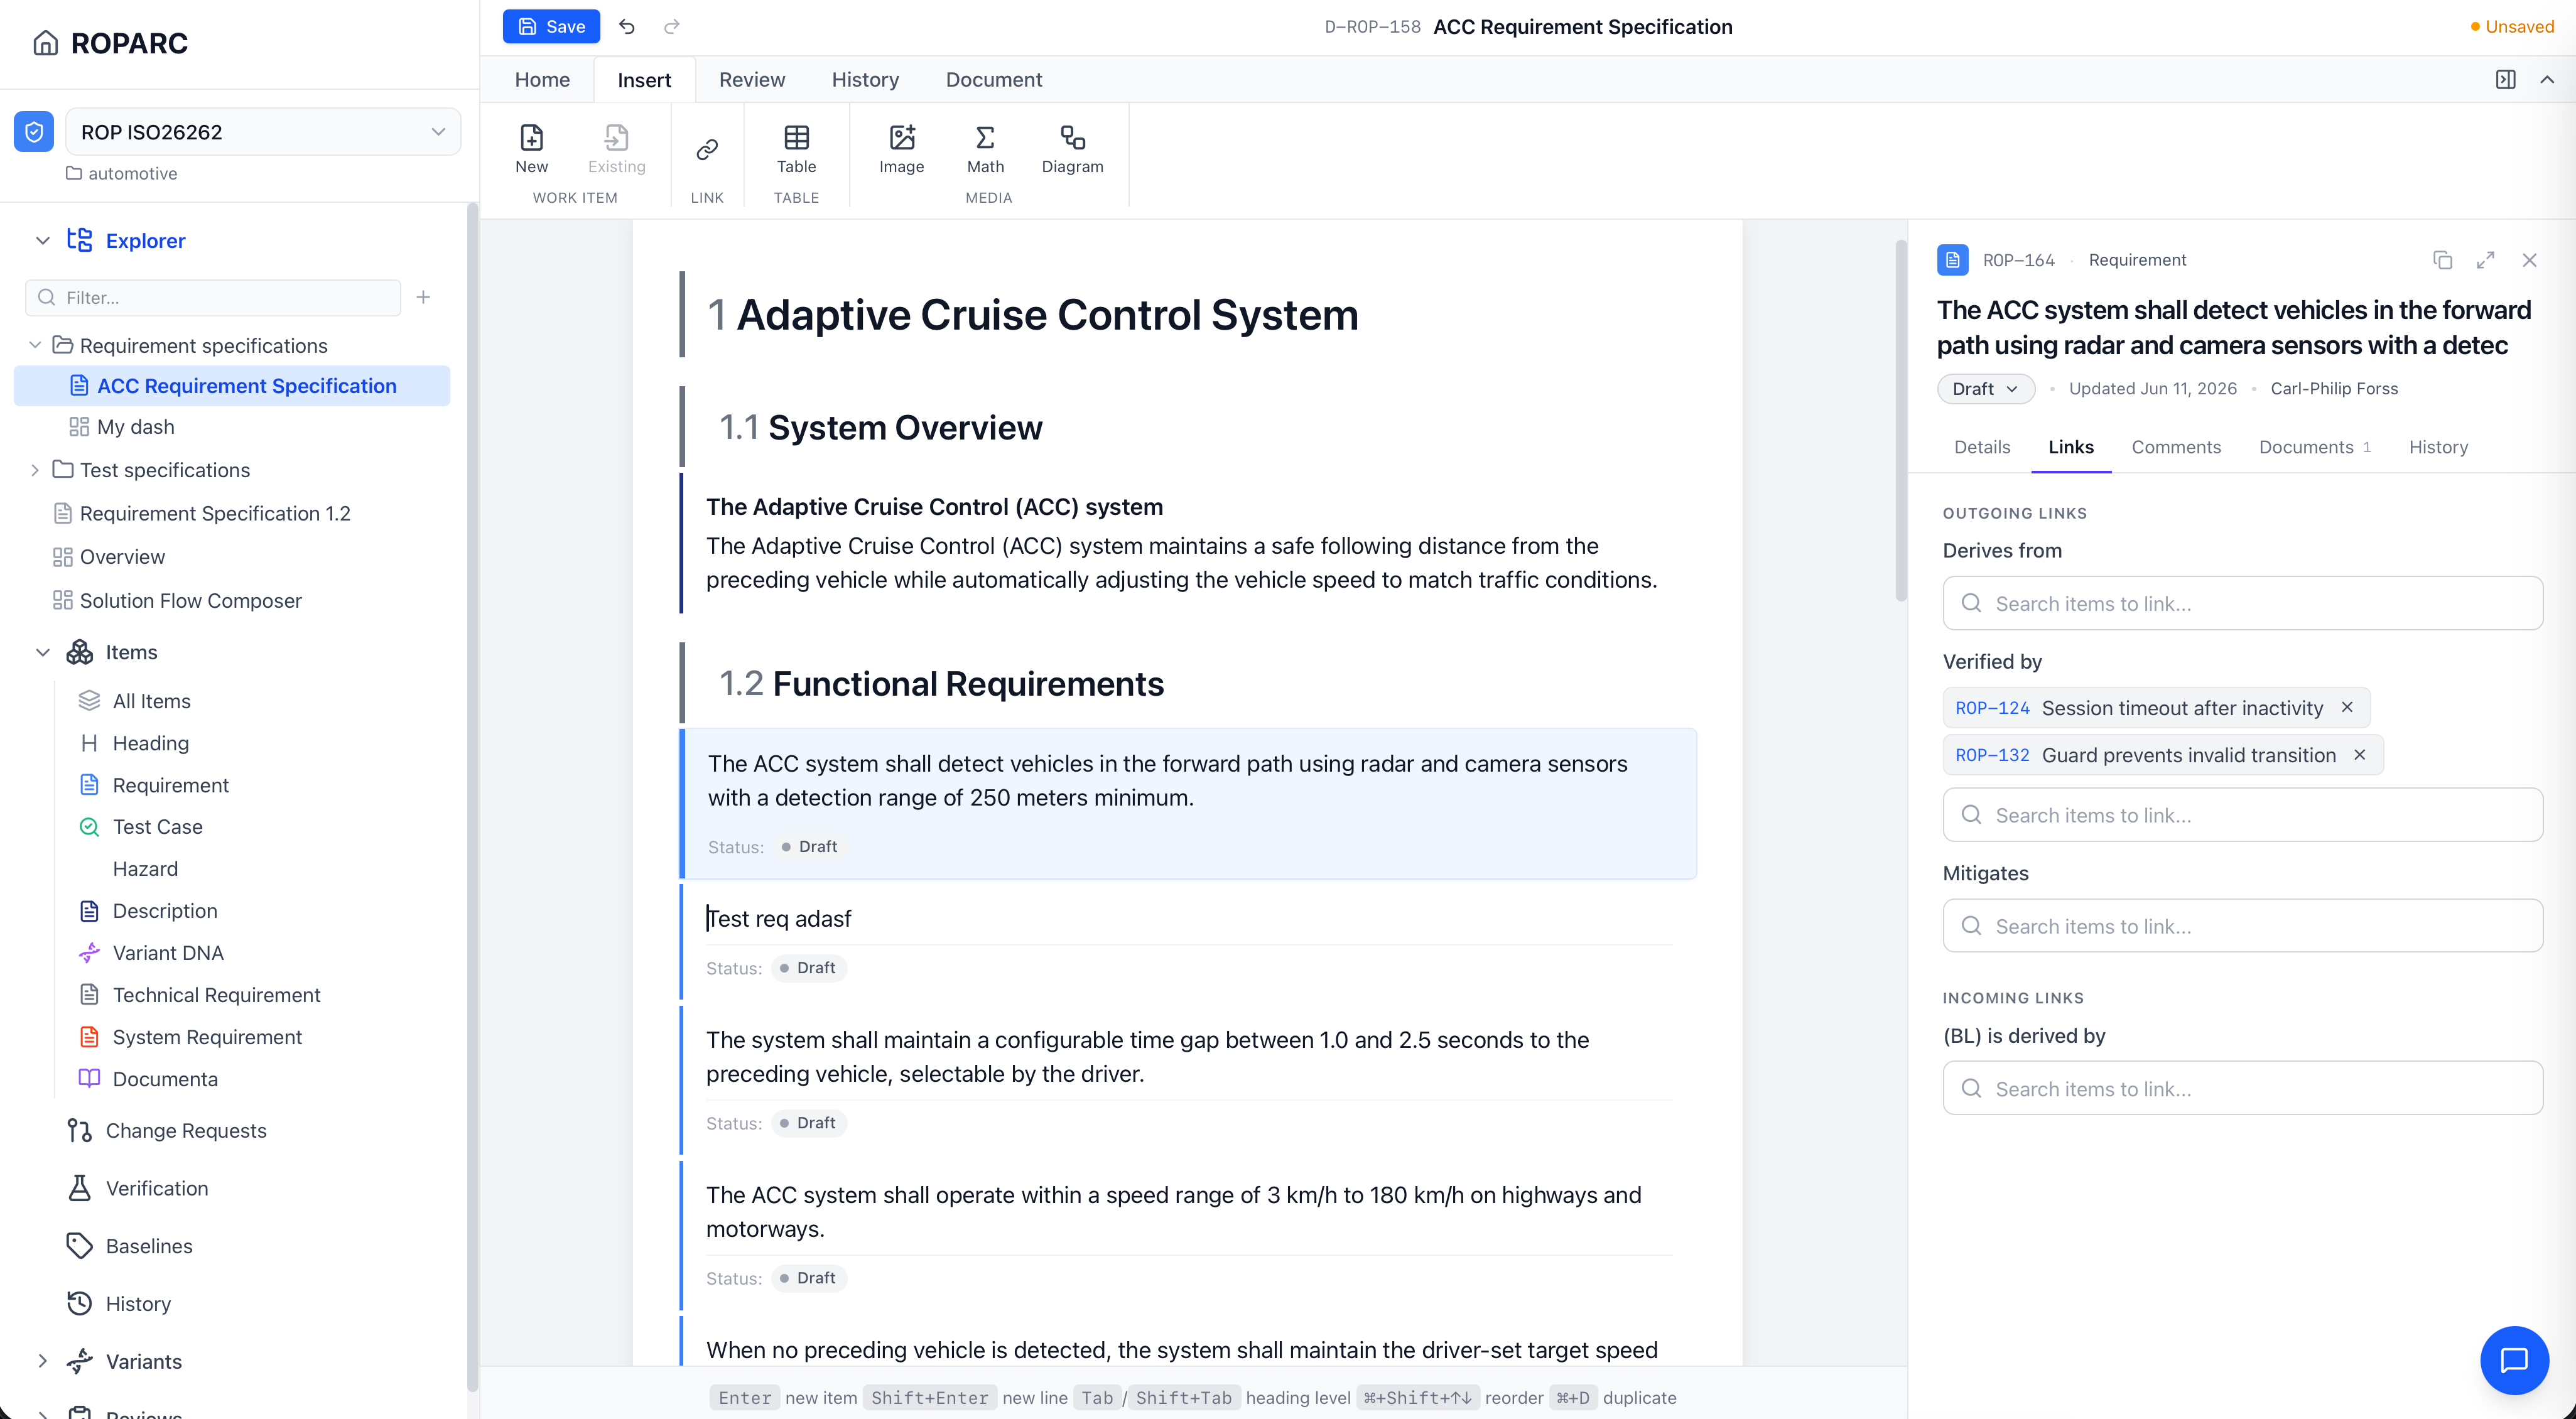Insert a New work item
2576x1419 pixels.
click(532, 149)
